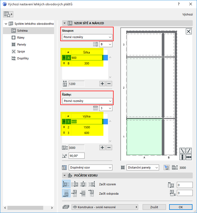Open the row count dropdown showing 3
Image resolution: width=197 pixels, height=213 pixels.
point(106,108)
